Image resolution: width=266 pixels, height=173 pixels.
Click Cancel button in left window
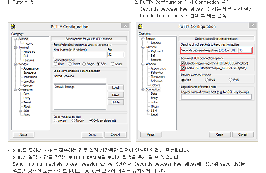(116, 135)
